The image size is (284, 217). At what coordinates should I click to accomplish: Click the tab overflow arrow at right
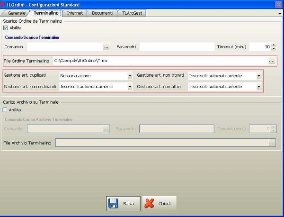(280, 13)
